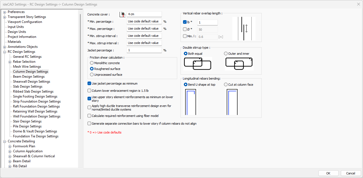Click the Max. stirrup interval field
Viewport: 363px width, 178px height.
coord(144,43)
